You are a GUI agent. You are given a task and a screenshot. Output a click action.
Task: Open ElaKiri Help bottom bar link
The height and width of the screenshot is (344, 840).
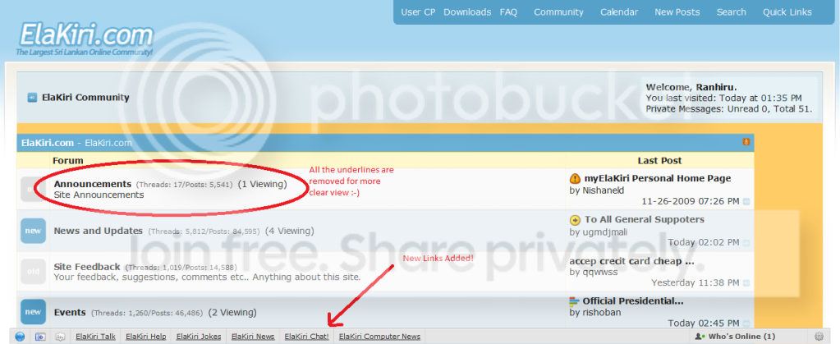[145, 337]
